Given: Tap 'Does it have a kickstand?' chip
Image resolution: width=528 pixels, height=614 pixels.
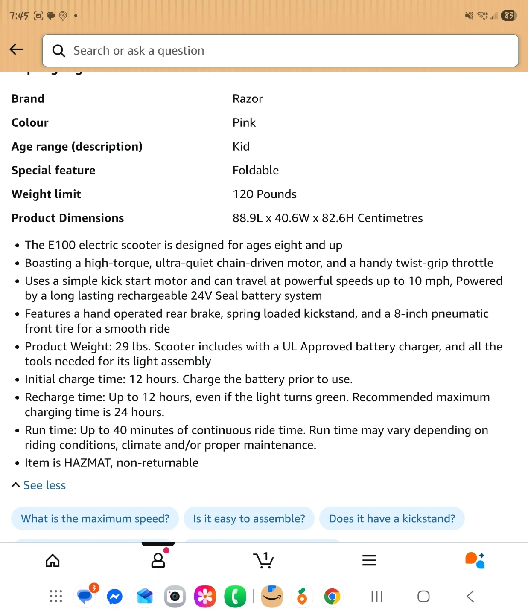Looking at the screenshot, I should (x=391, y=518).
